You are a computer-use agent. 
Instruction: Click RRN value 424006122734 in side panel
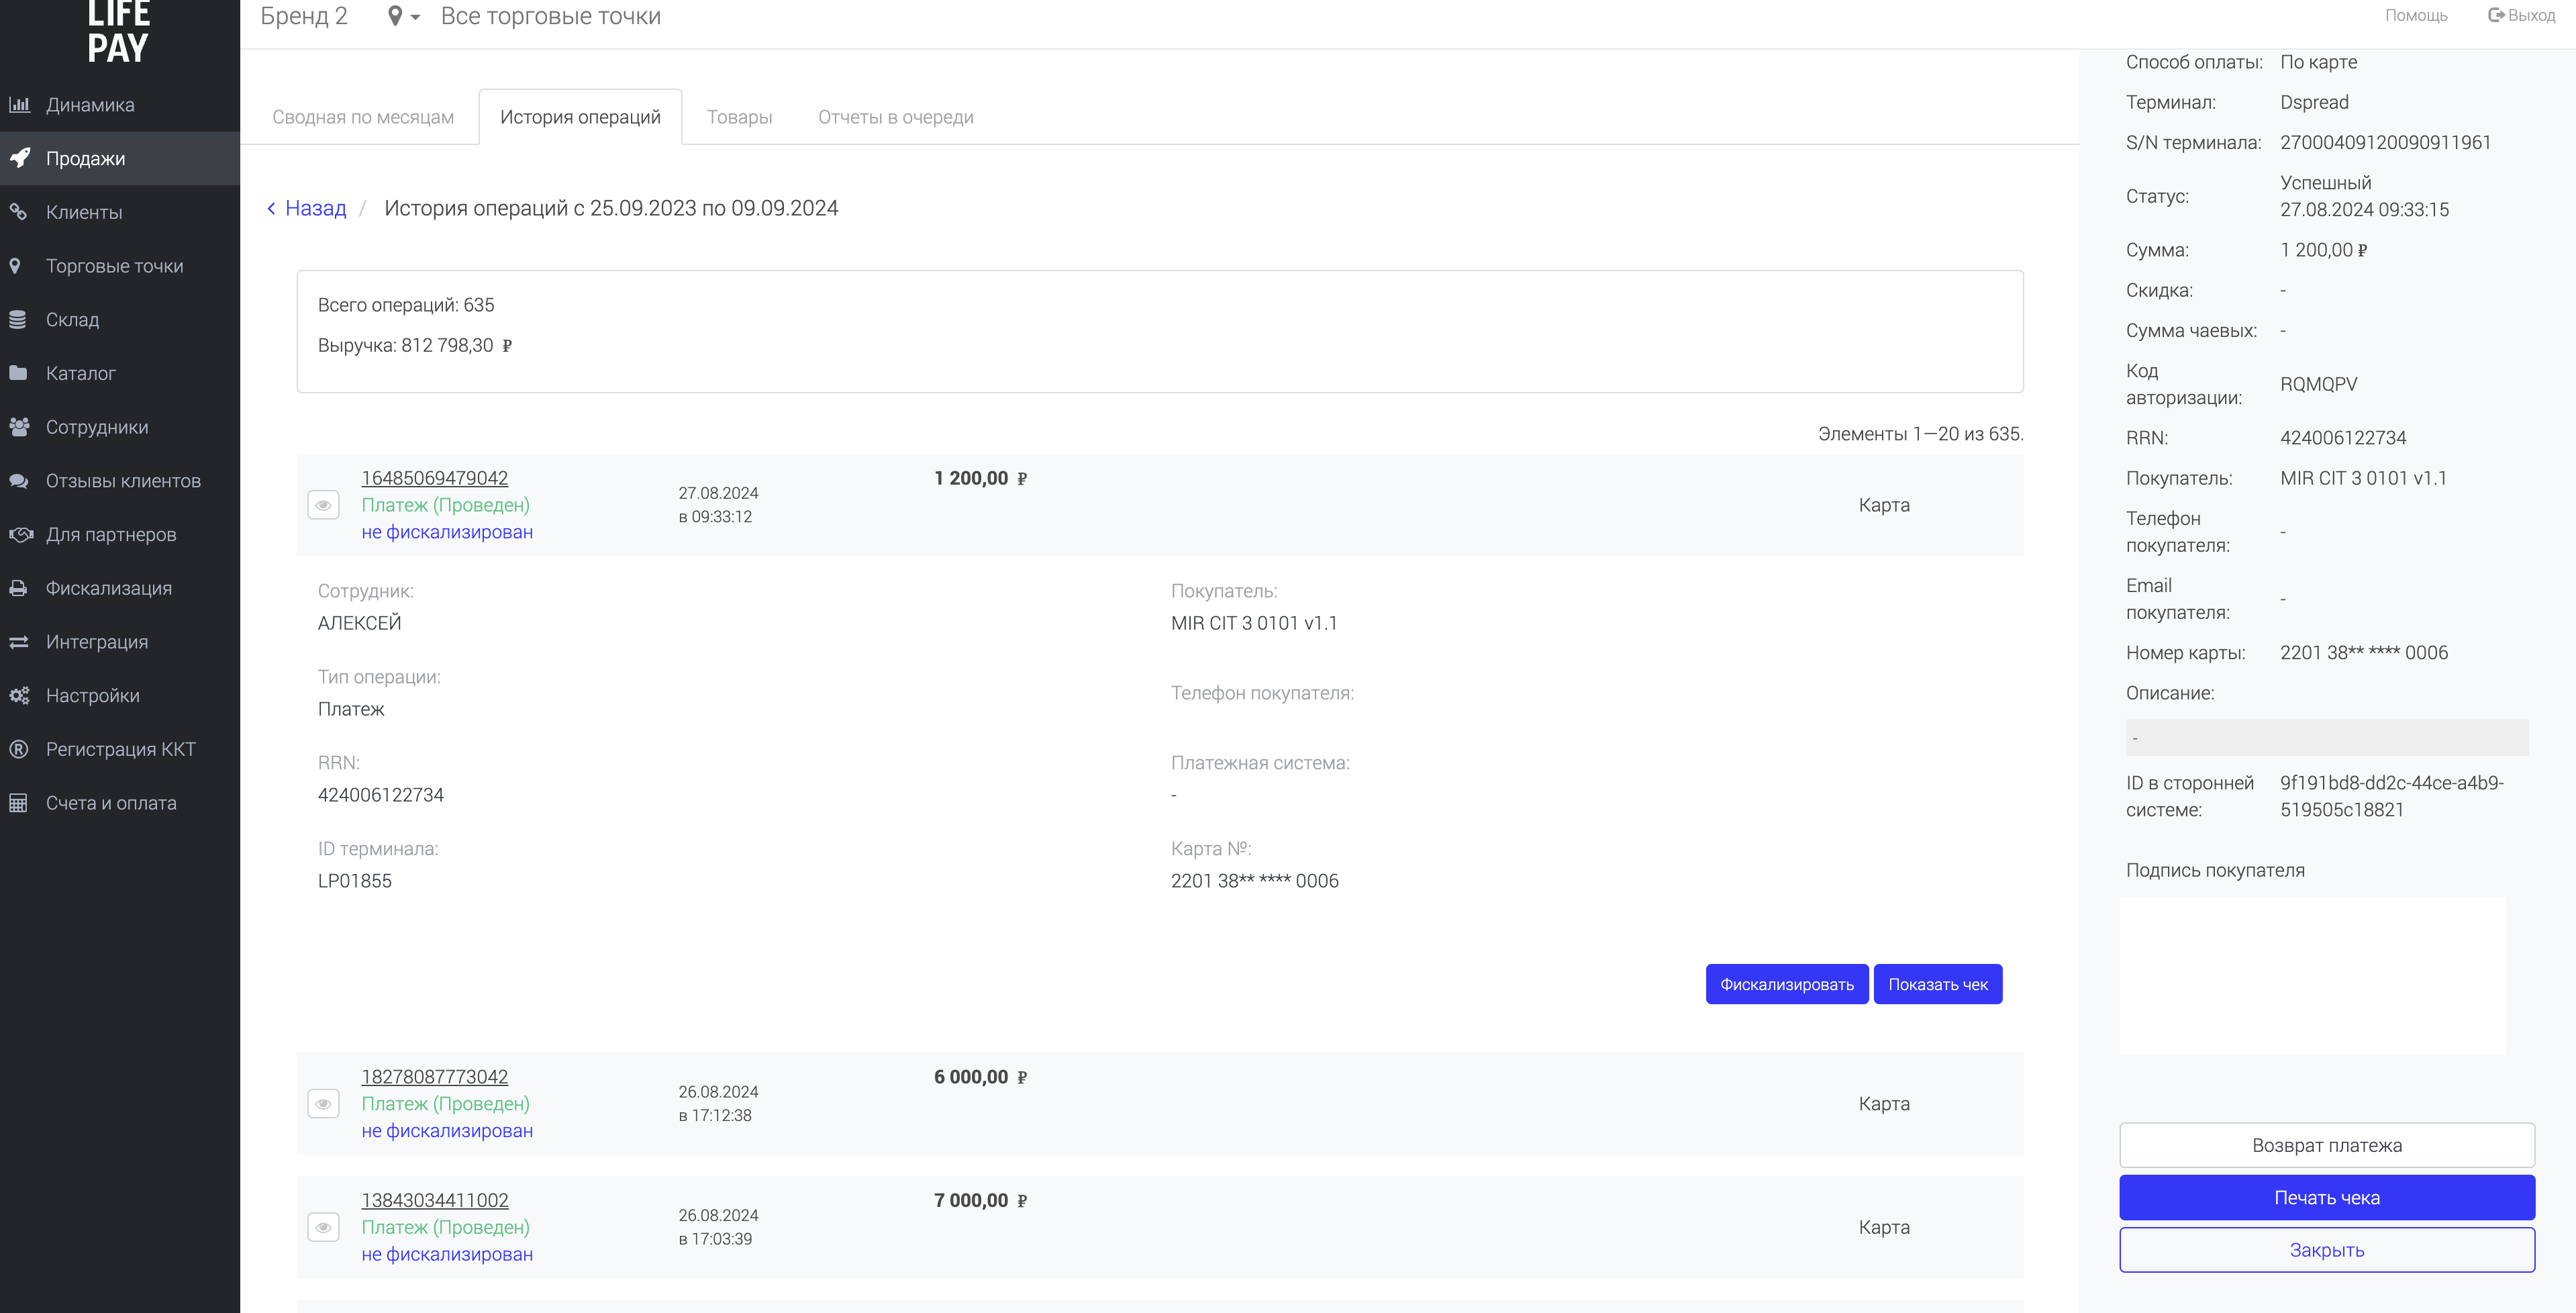tap(2343, 438)
